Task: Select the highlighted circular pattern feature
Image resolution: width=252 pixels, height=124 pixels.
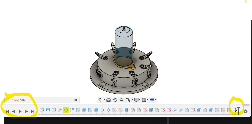Action: click(66, 110)
